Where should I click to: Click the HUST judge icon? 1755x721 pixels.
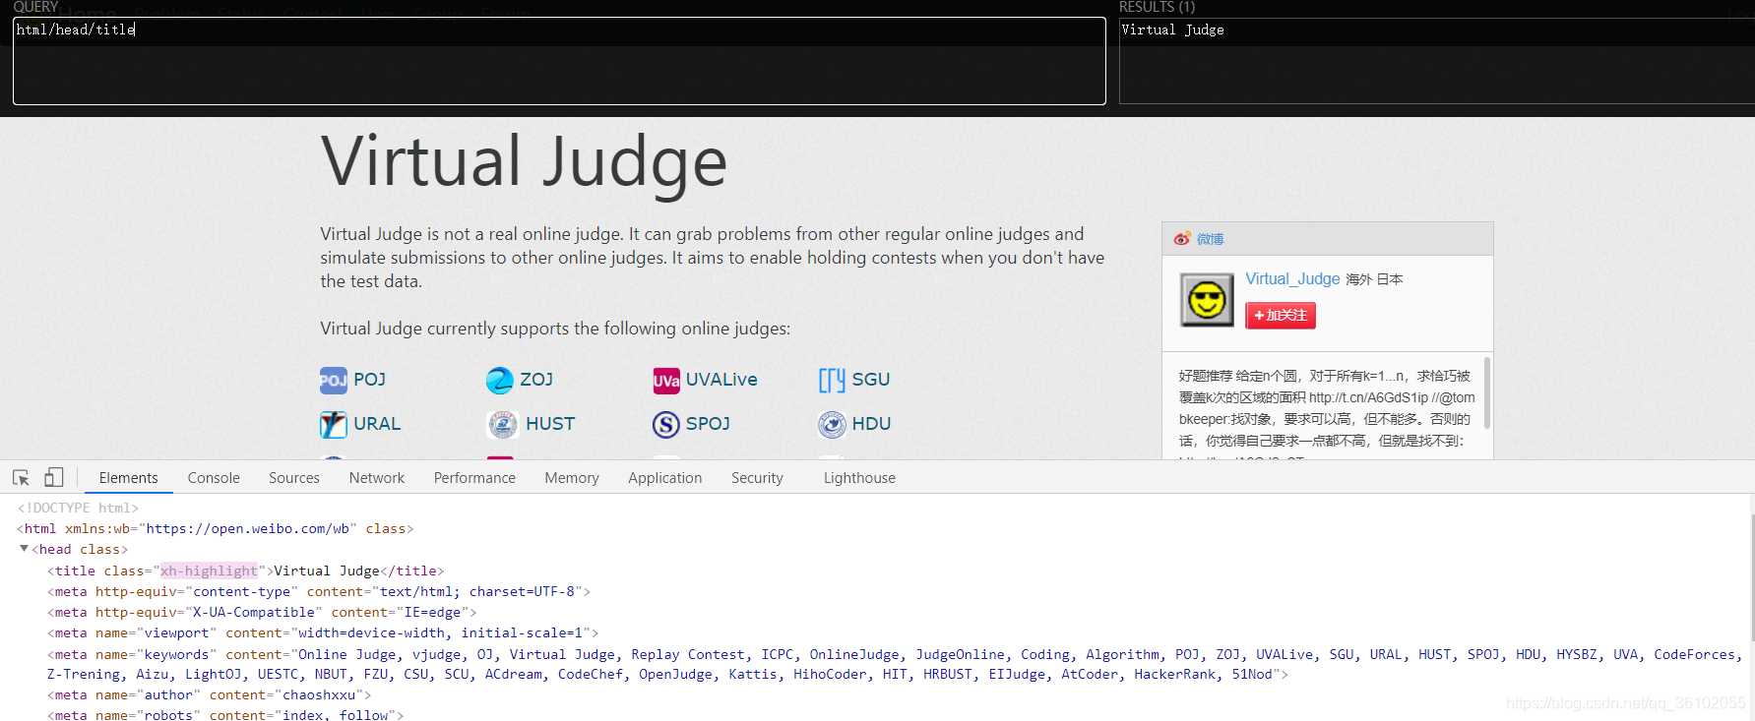pos(503,424)
